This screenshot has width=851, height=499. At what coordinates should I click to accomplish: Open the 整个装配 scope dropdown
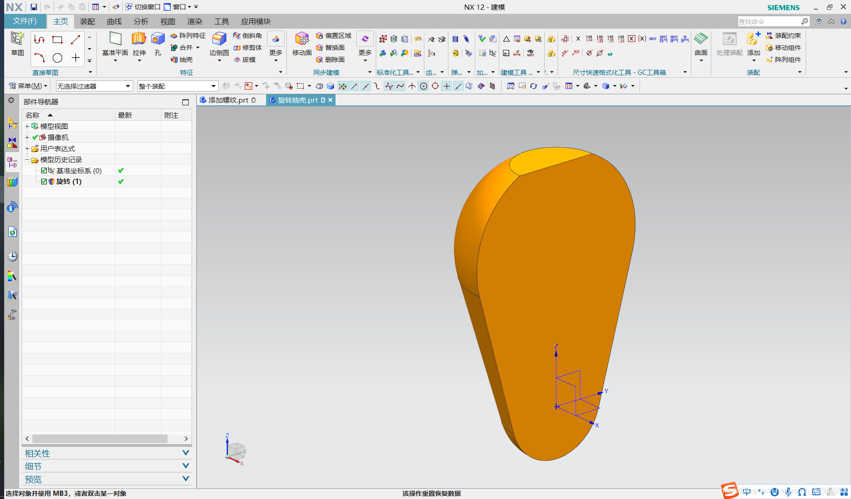pos(177,86)
